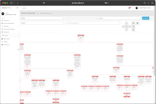Focus the sireno.stiki.ac.id address bar

[x=78, y=3]
